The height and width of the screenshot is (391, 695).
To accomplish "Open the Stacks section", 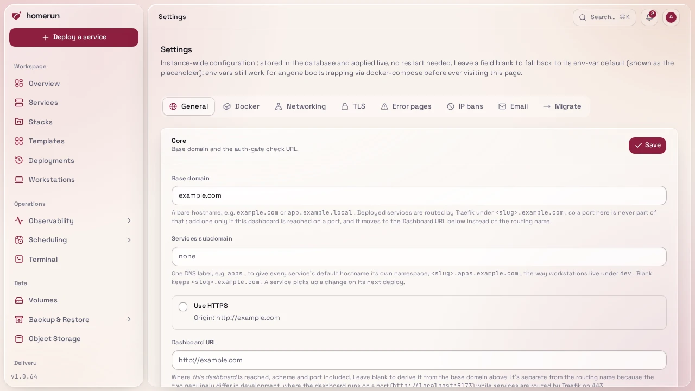I will (74, 122).
